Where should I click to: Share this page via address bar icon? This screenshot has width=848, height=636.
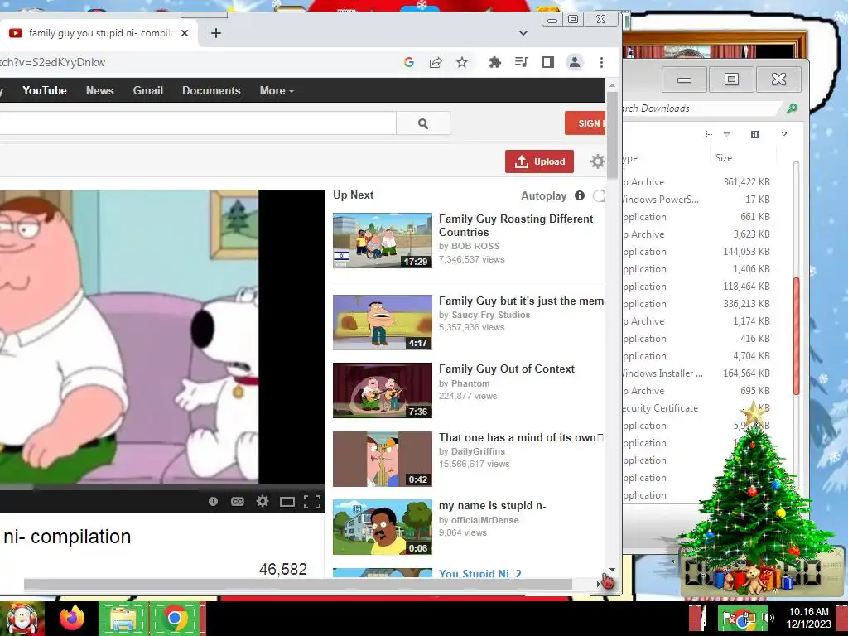coord(436,62)
